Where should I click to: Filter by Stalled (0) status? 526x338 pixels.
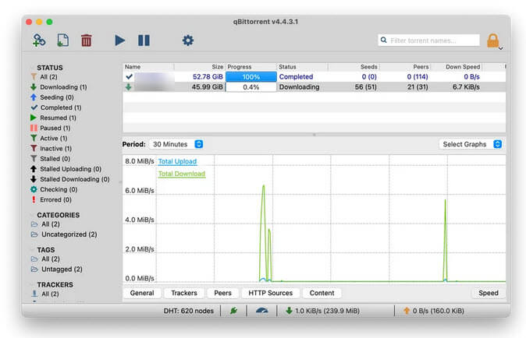pyautogui.click(x=50, y=159)
